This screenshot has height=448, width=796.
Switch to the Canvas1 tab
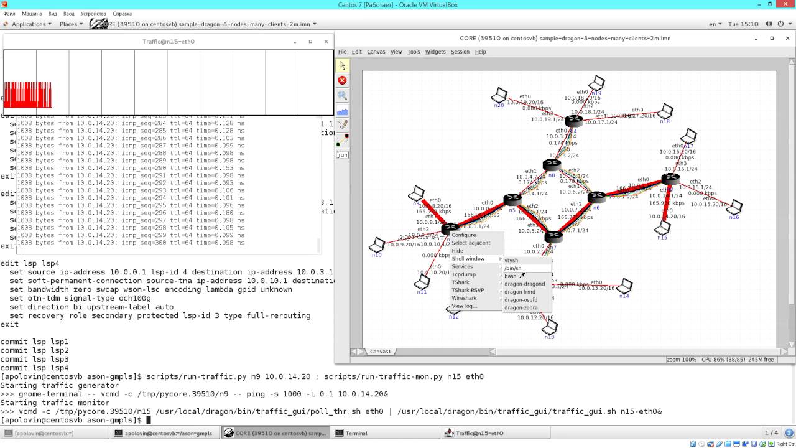tap(381, 352)
